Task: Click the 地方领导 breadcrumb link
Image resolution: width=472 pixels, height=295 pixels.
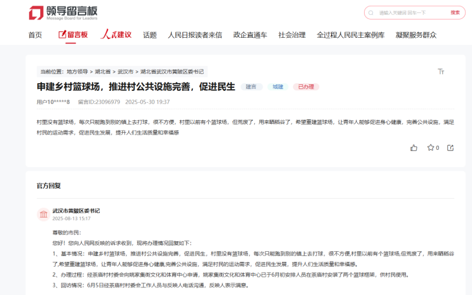Action: [x=77, y=71]
